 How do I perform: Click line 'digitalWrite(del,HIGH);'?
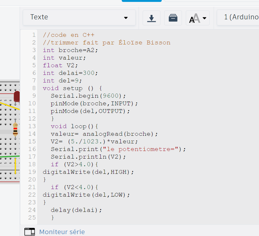tap(88, 172)
